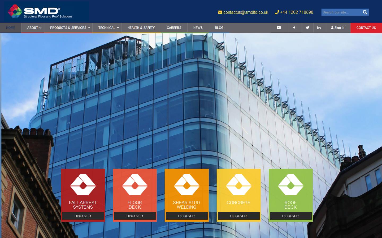
Task: Open Sign In
Action: pyautogui.click(x=338, y=28)
